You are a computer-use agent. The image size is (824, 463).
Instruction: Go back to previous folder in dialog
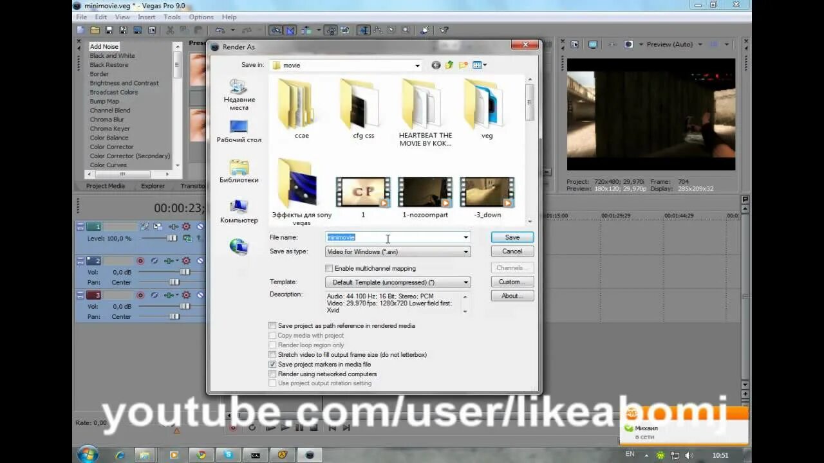(x=436, y=65)
